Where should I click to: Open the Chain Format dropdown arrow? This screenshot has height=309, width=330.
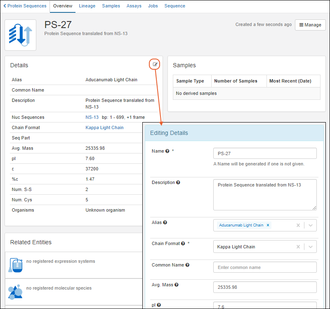(311, 247)
